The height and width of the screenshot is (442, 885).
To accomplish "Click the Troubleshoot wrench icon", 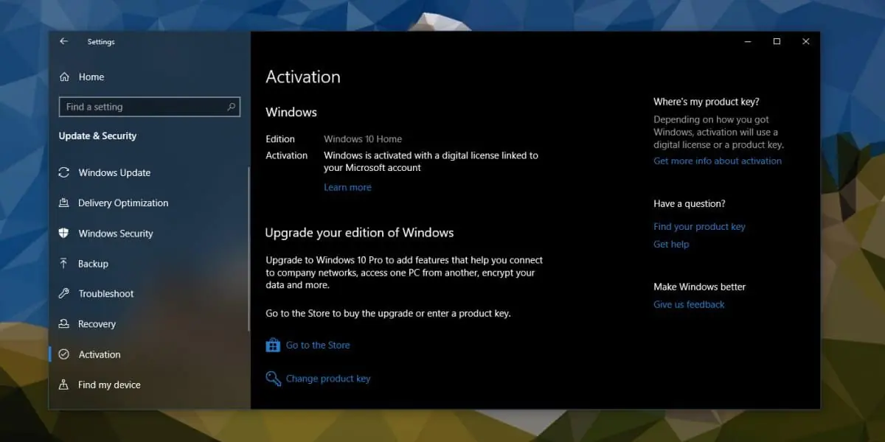I will tap(63, 294).
